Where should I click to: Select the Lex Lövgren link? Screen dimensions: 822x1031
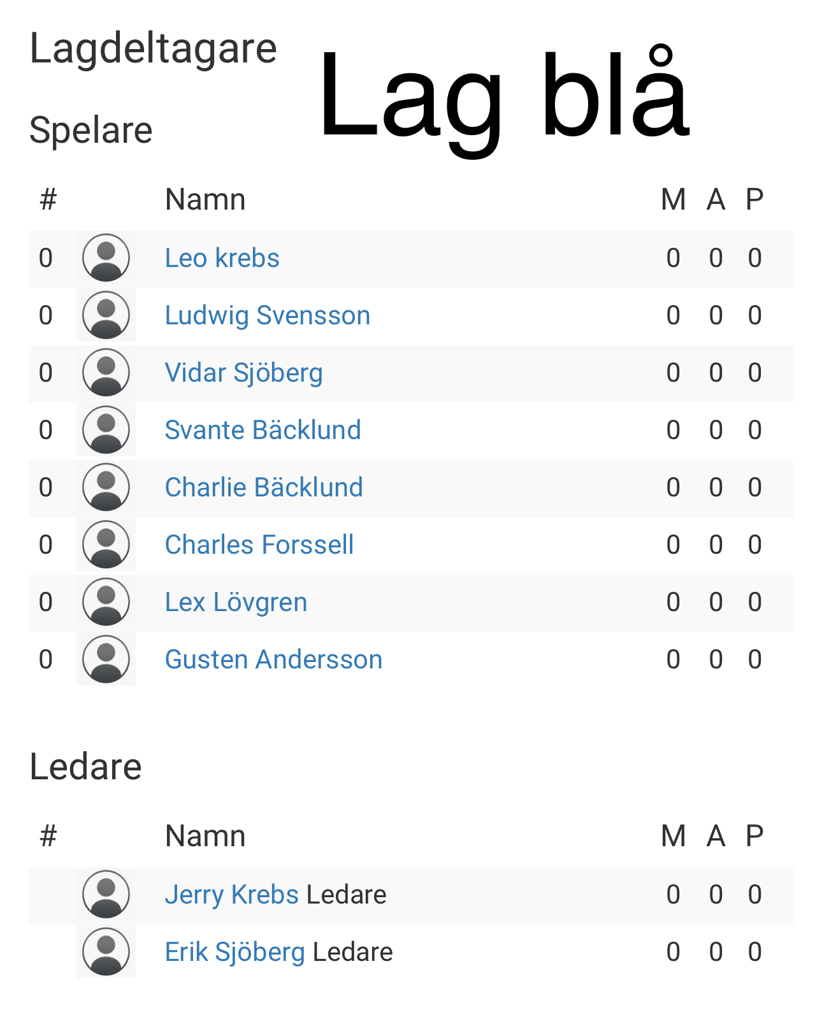236,602
